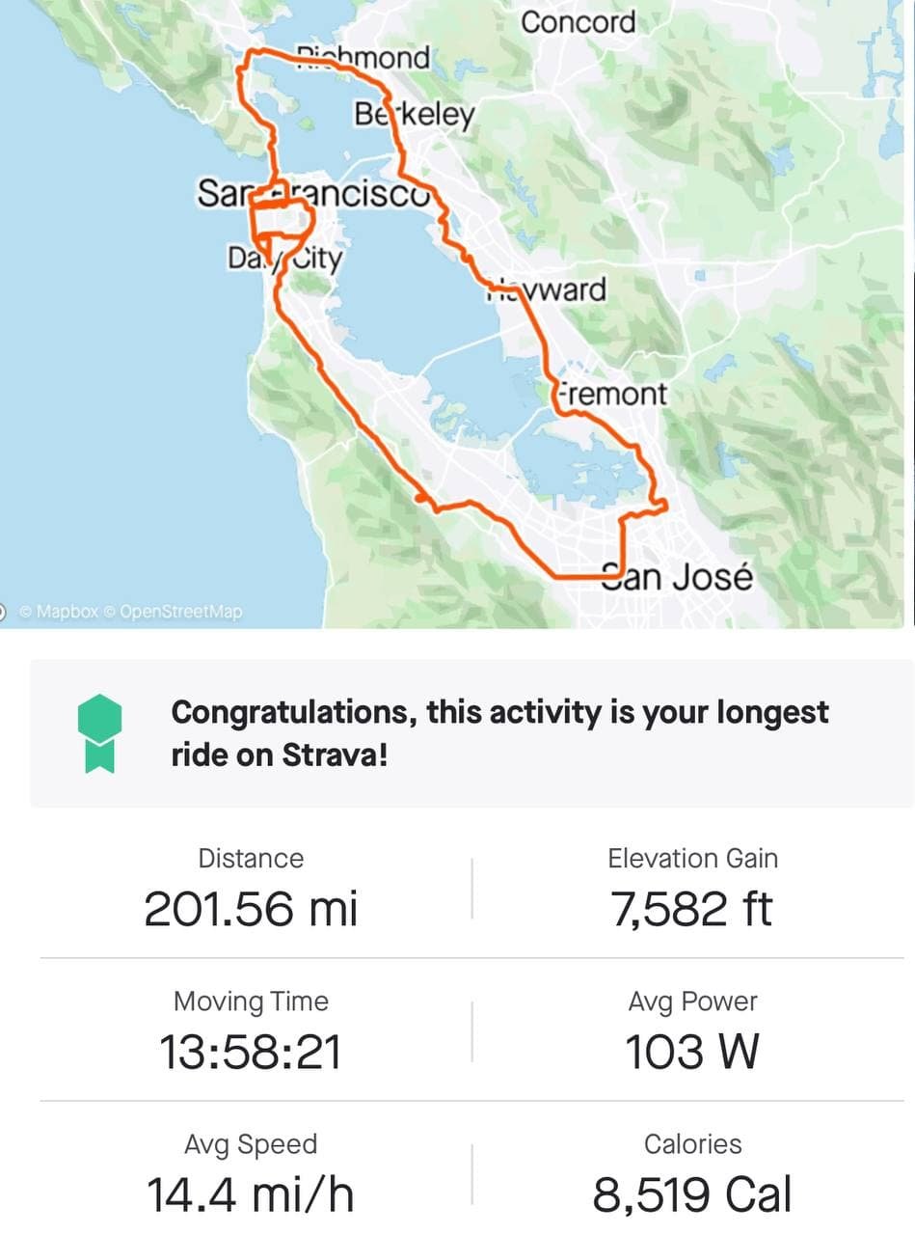Screen dimensions: 915x1235
Task: Tap the 13:58:21 moving time value
Action: (251, 1051)
